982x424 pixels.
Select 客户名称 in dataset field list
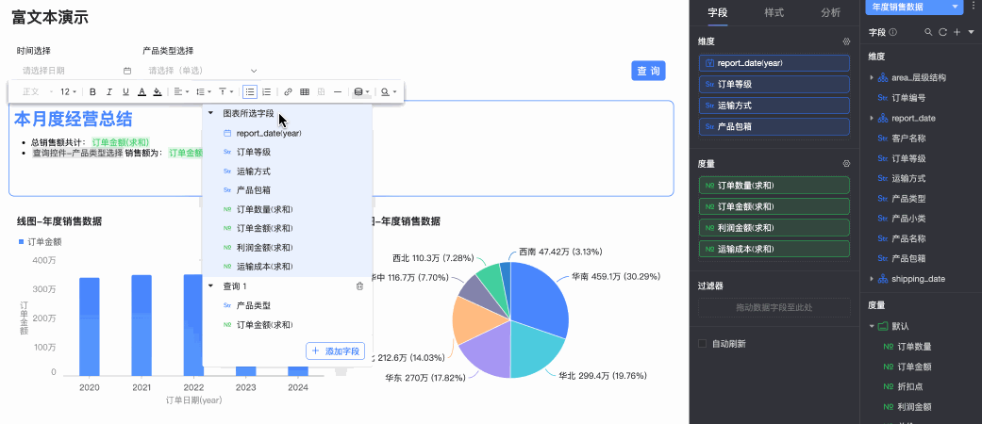click(x=908, y=138)
